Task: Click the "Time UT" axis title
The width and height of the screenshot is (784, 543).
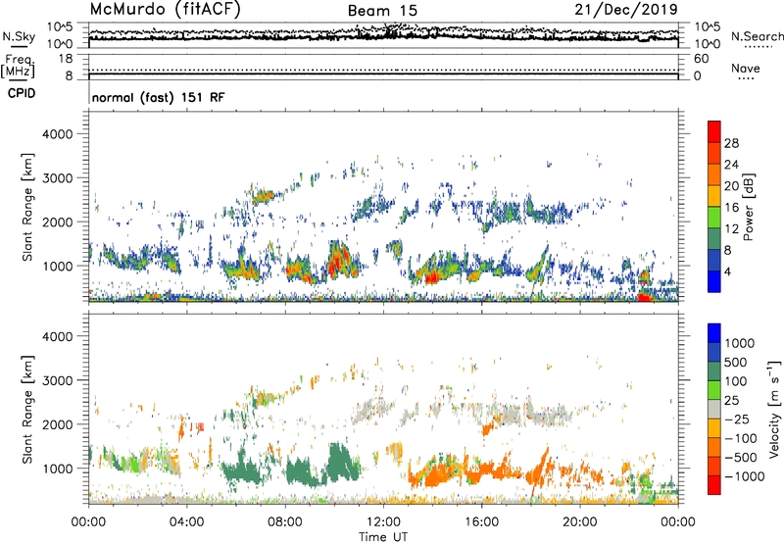Action: [x=383, y=537]
